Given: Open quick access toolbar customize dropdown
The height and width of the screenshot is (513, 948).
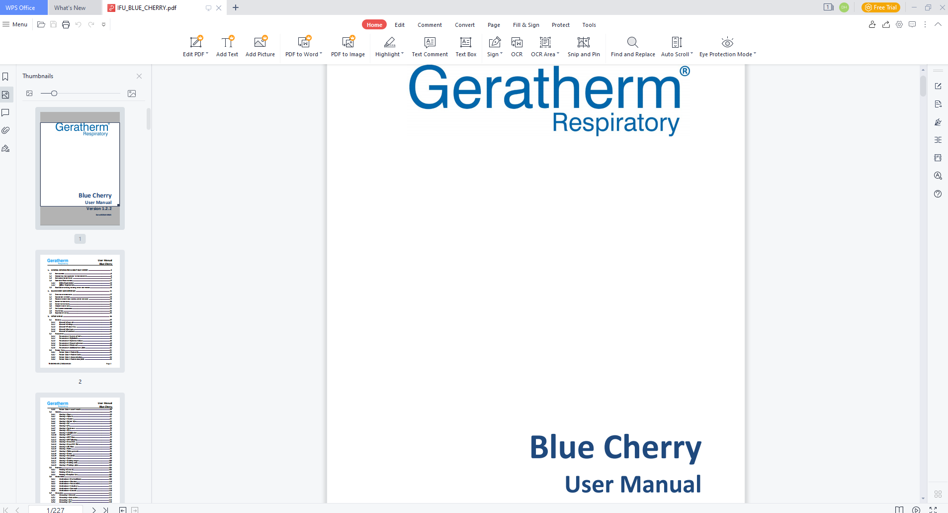Looking at the screenshot, I should [103, 24].
